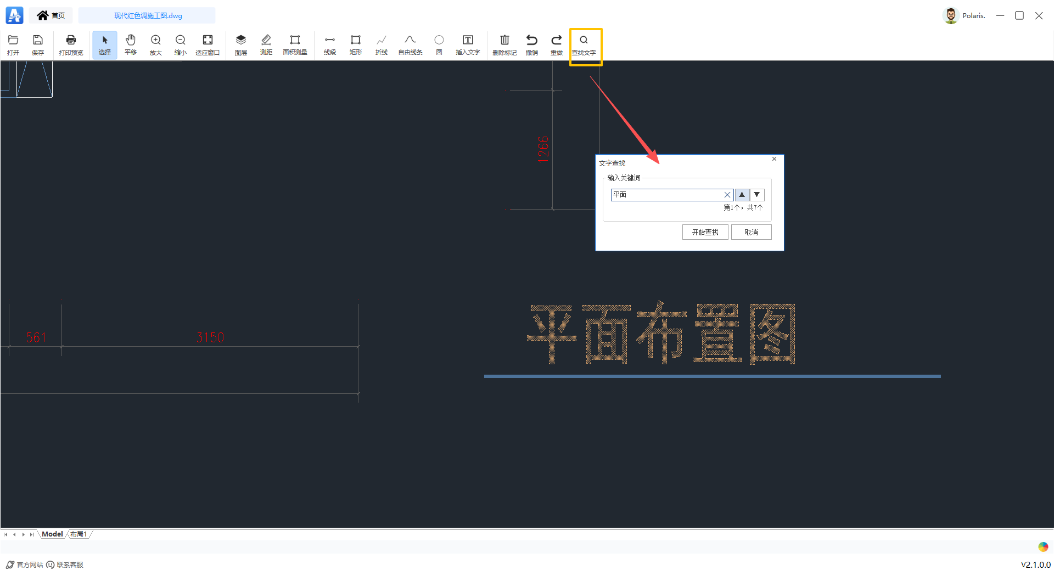Fit the drawing with 适应窗口
This screenshot has height=576, width=1054.
click(208, 45)
